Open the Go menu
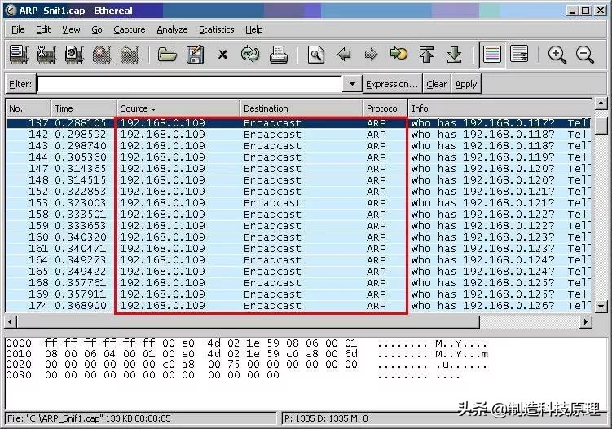 pyautogui.click(x=97, y=29)
